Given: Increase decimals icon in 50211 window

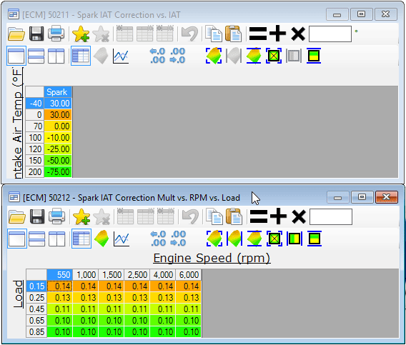Looking at the screenshot, I should pos(177,56).
